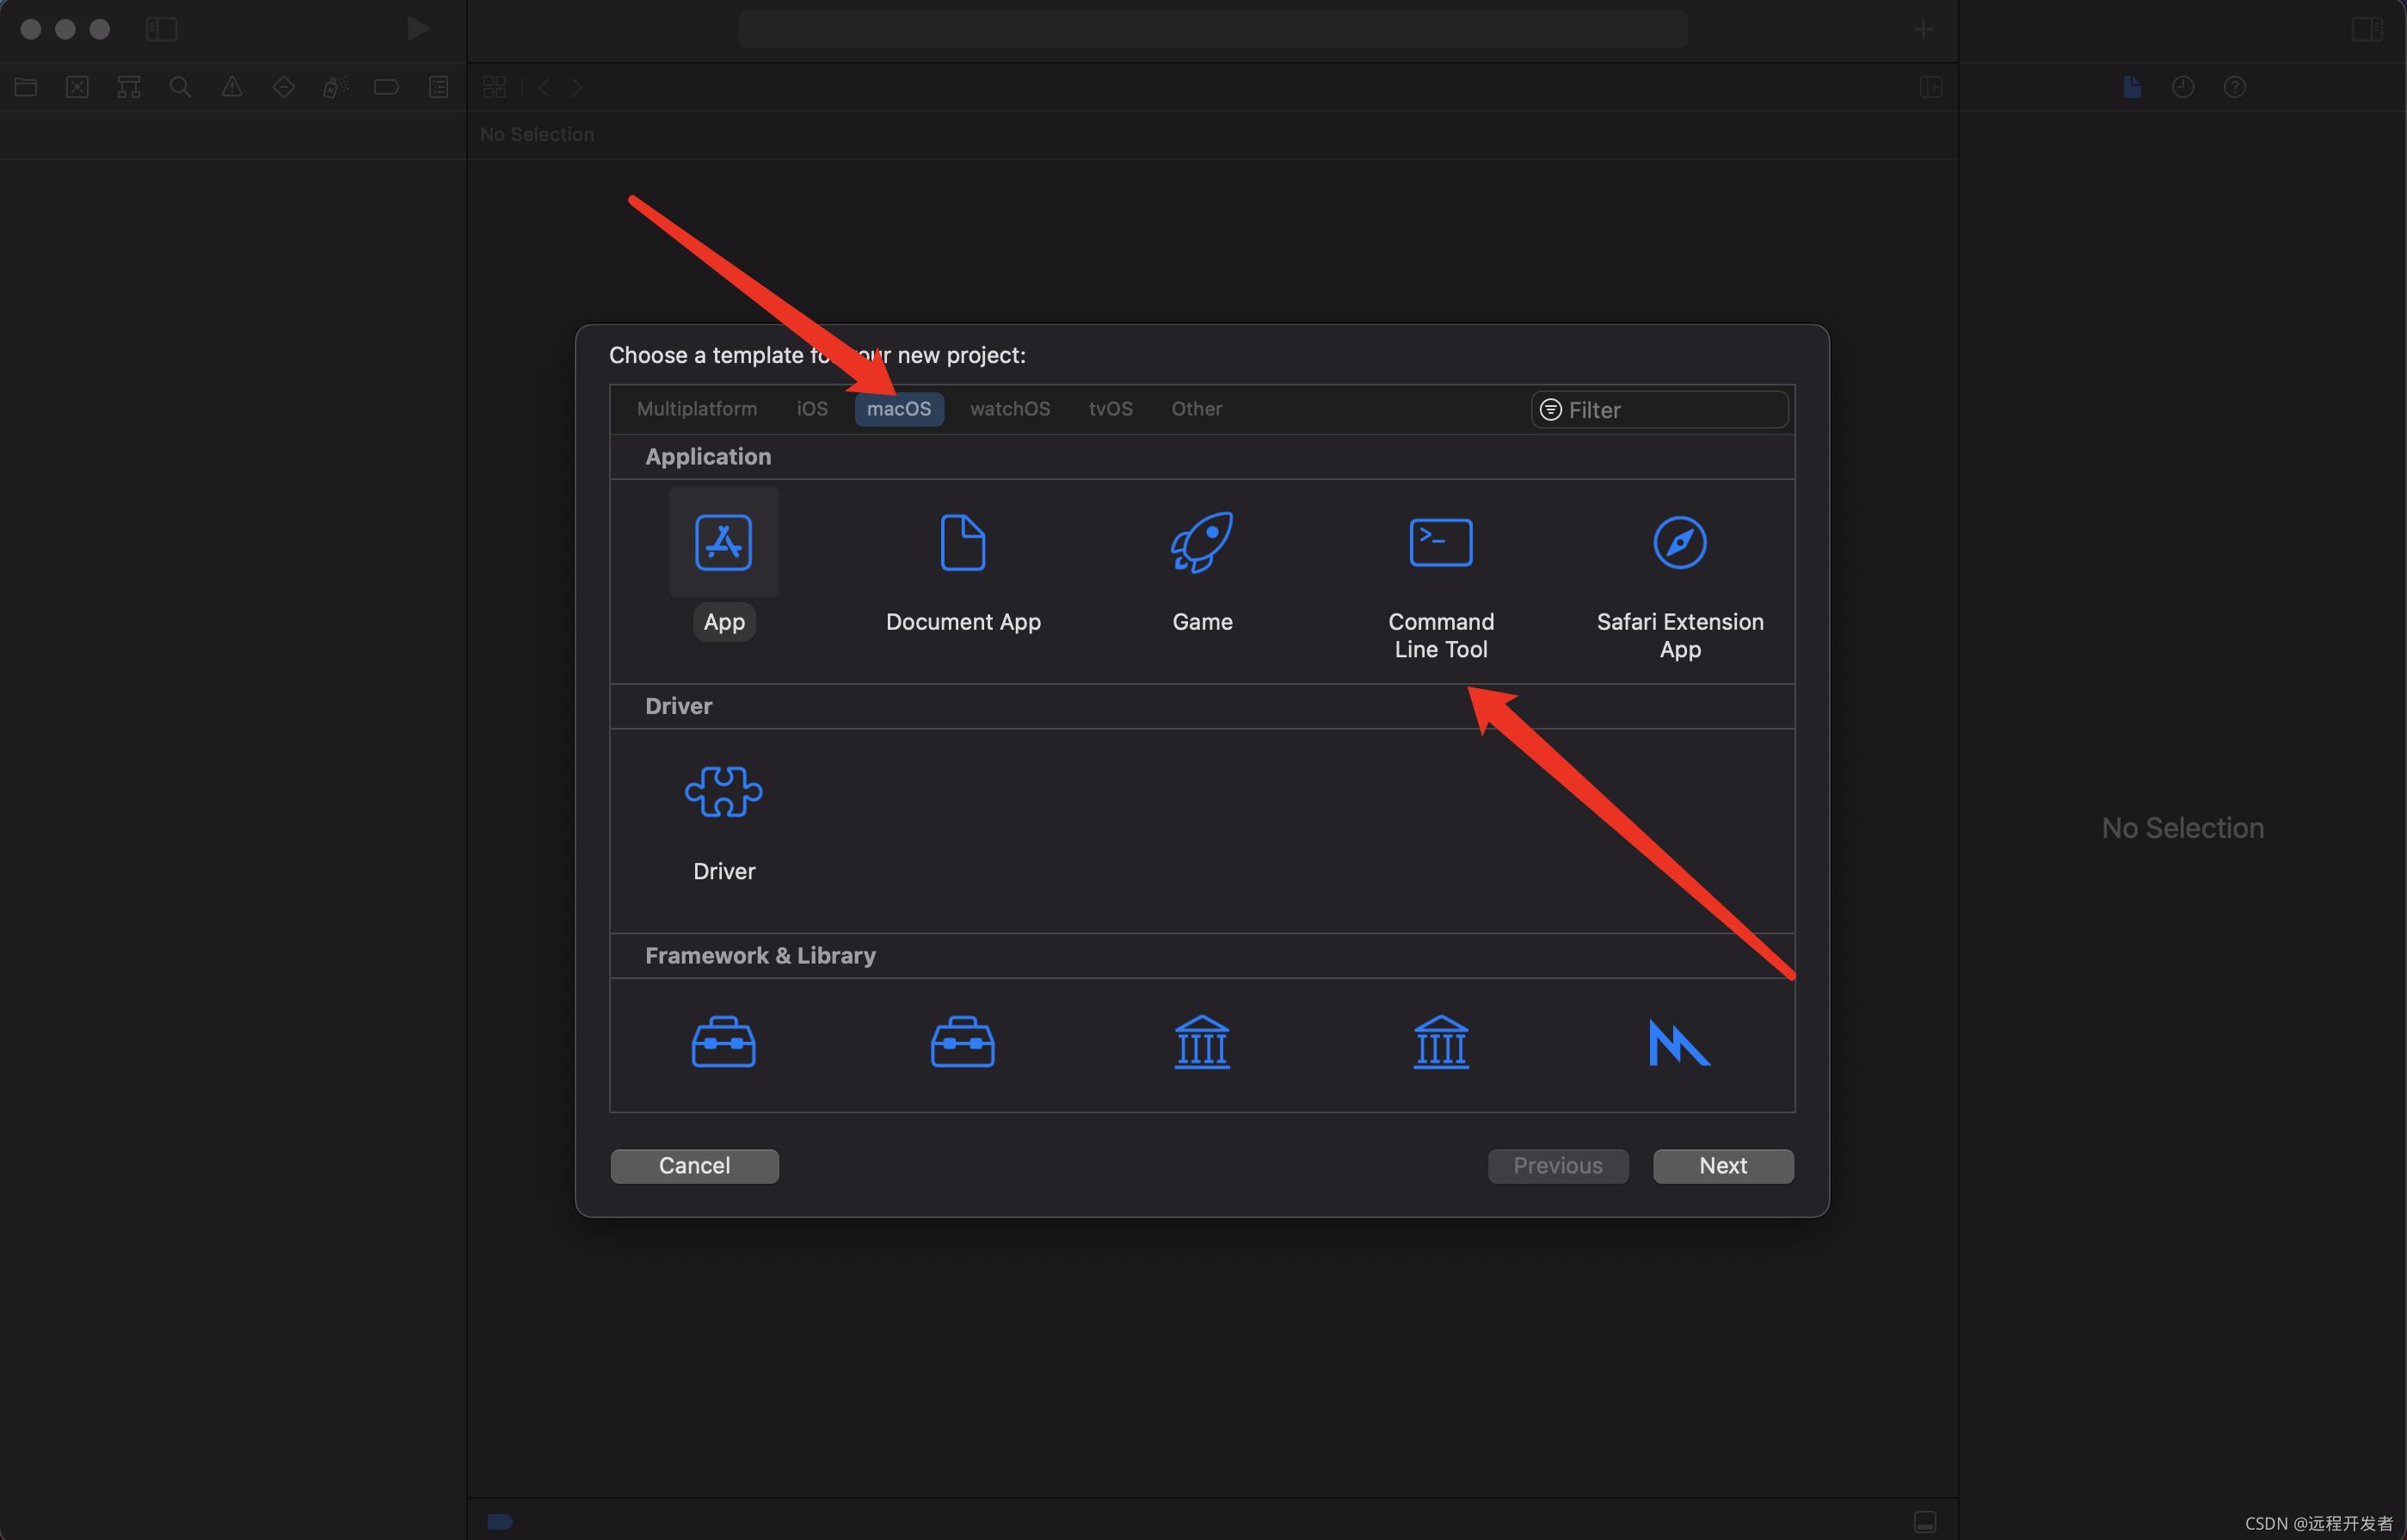Open the Symbol navigator
Viewport: 2407px width, 1540px height.
[x=129, y=87]
